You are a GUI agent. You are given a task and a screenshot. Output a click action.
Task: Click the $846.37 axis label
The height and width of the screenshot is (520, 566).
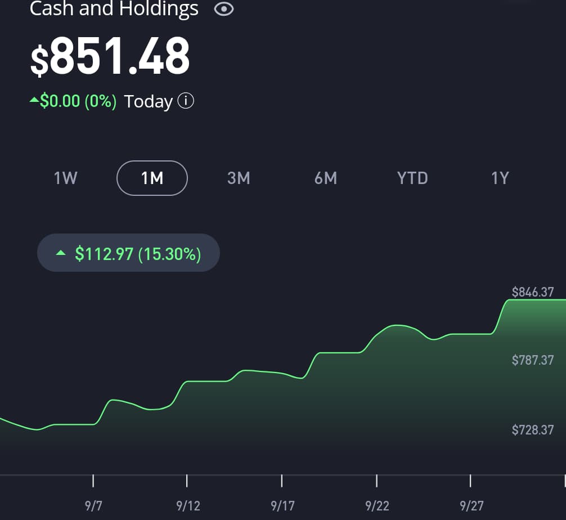click(x=532, y=292)
